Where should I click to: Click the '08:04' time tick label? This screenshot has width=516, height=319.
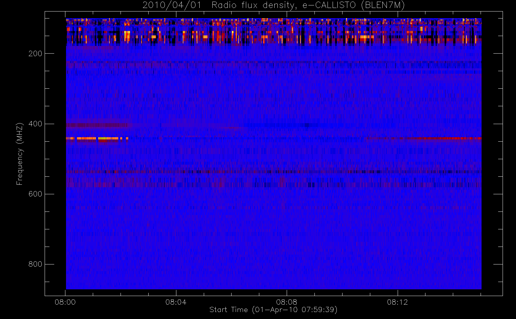[x=176, y=302]
